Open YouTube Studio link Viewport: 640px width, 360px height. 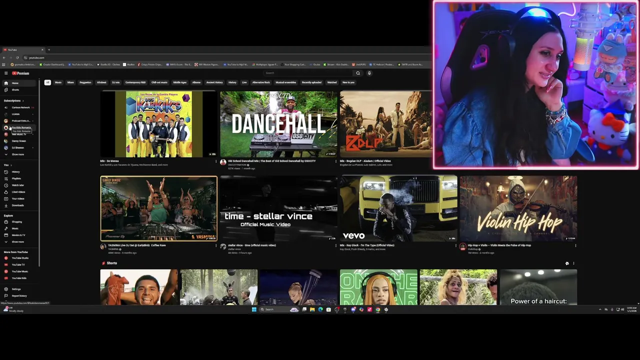coord(20,258)
